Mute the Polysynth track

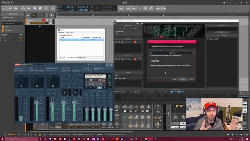click(x=50, y=20)
